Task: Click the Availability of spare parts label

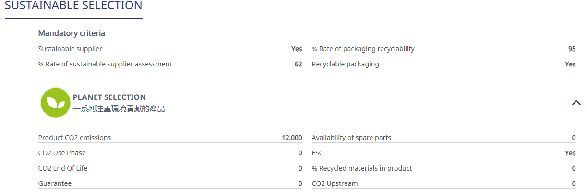Action: pos(351,138)
